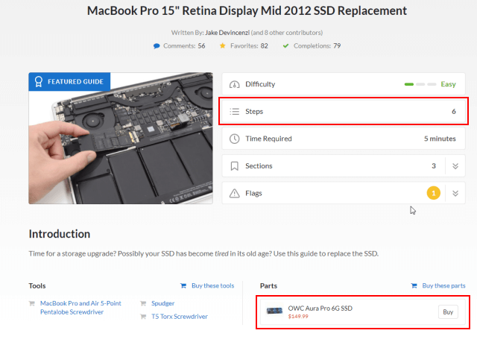Expand the Flags row chevron
The image size is (477, 345).
[x=455, y=193]
